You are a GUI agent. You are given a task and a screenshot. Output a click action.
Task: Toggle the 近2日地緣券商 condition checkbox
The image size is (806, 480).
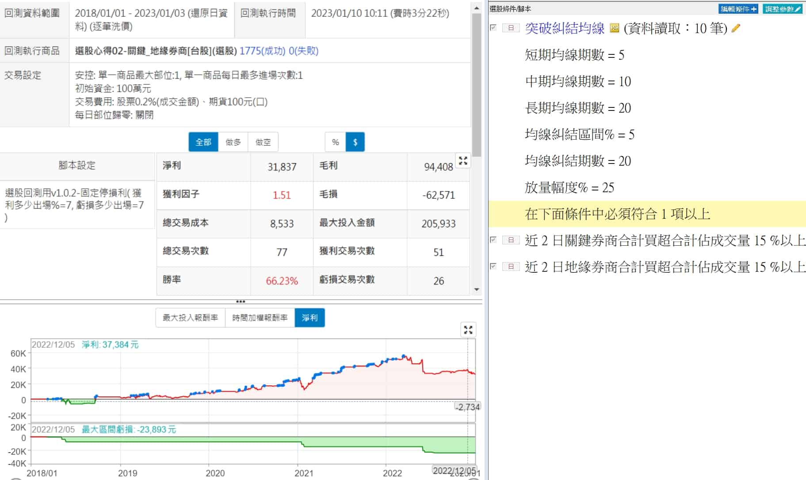pos(493,267)
